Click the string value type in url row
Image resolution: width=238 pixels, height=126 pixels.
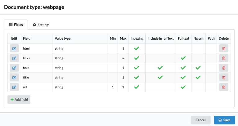pyautogui.click(x=59, y=87)
